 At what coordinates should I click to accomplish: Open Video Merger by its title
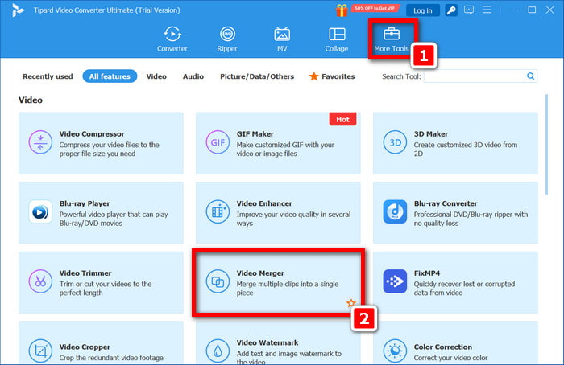(x=260, y=273)
